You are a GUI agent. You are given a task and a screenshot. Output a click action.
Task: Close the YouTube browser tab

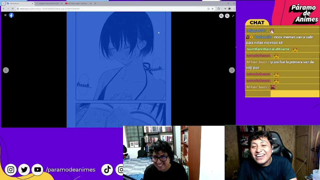coord(91,3)
